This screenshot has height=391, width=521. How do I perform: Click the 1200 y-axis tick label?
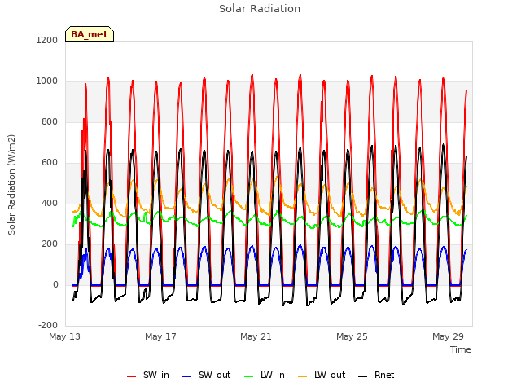pyautogui.click(x=47, y=40)
